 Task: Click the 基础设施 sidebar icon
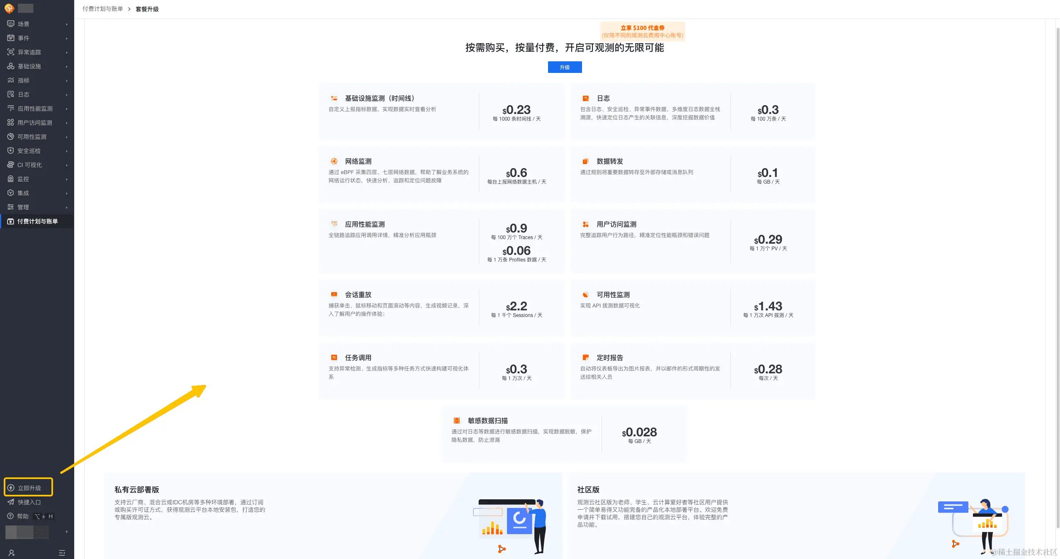click(x=11, y=66)
